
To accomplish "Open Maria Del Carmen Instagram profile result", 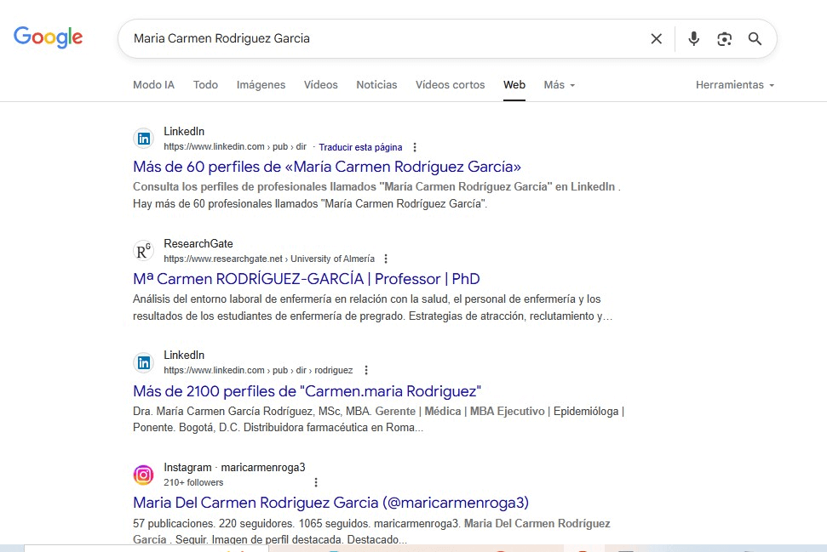I will pyautogui.click(x=330, y=503).
